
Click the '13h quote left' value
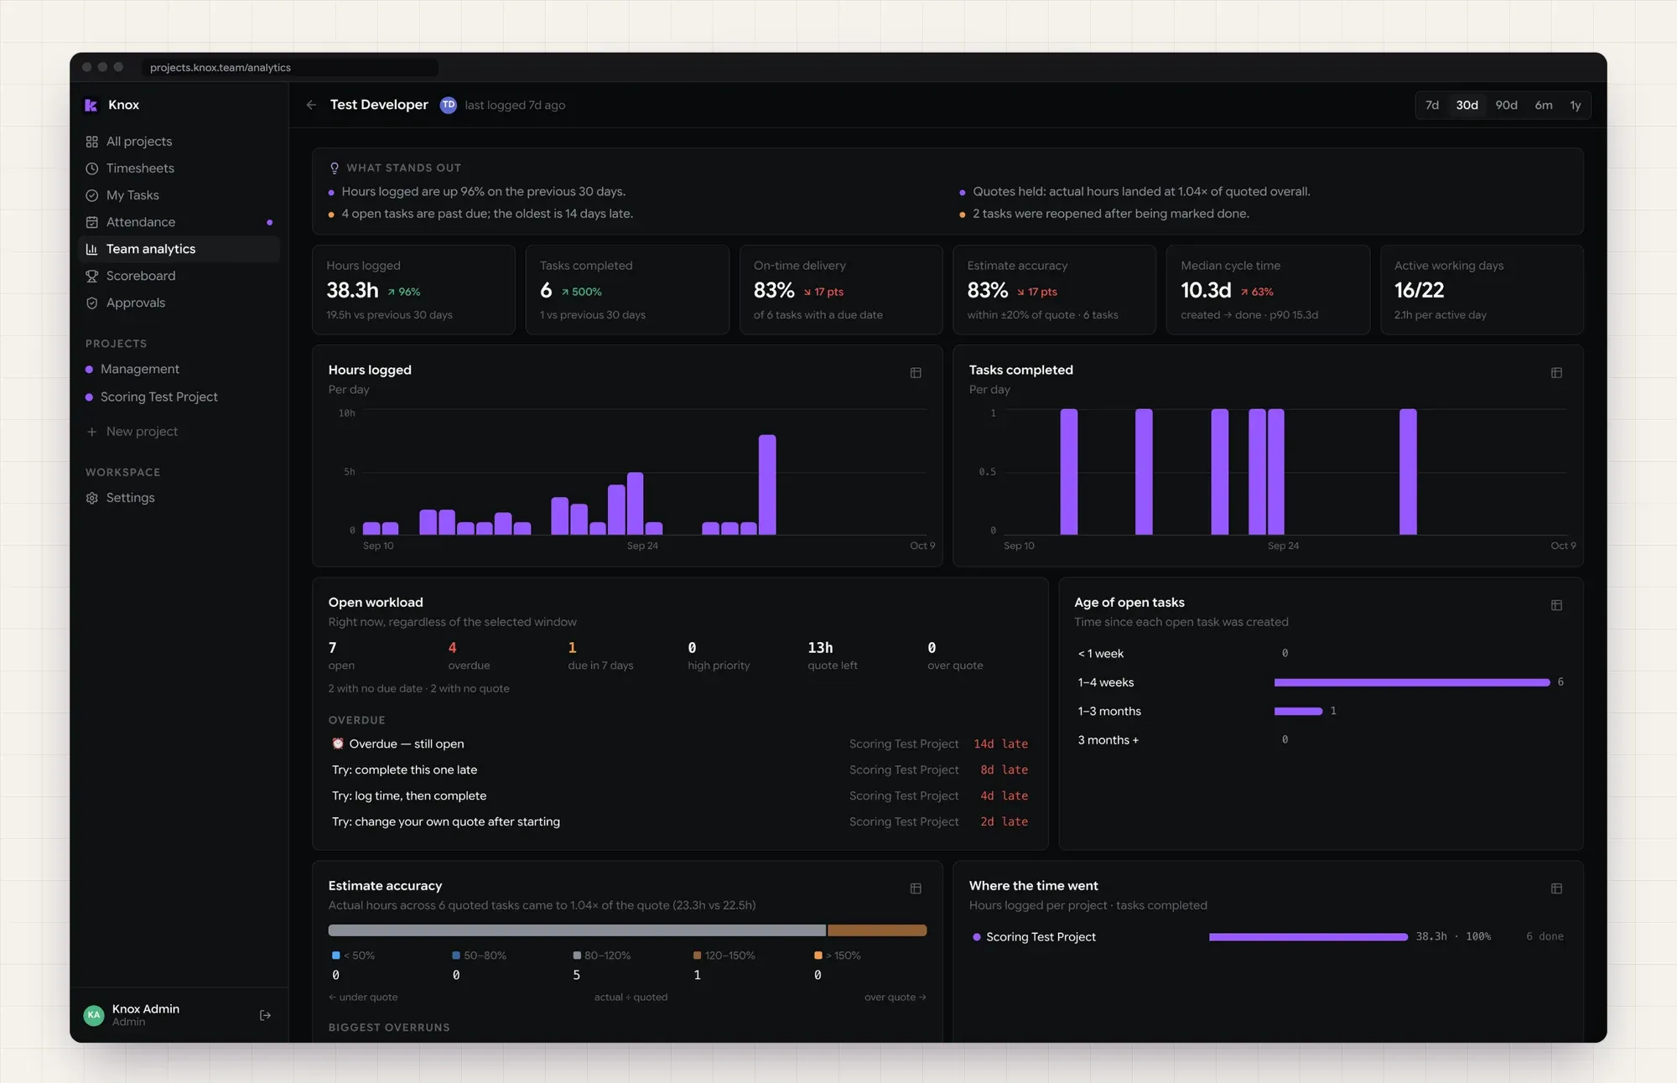click(832, 655)
